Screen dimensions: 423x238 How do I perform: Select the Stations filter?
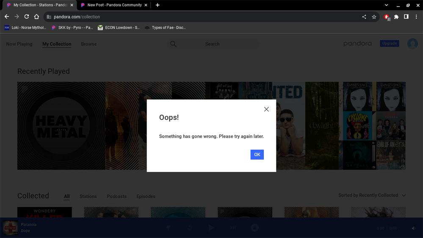tap(88, 196)
